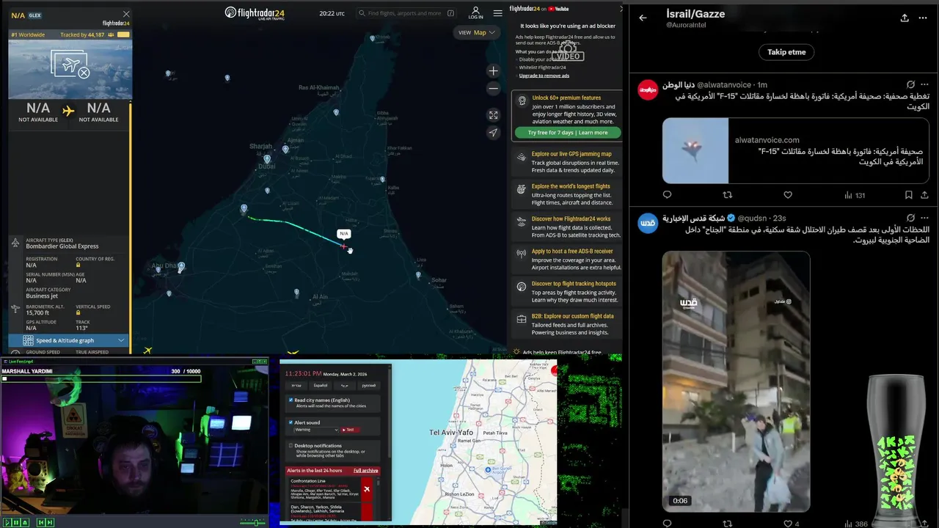Open Explore our live GPS jamming map

[571, 154]
